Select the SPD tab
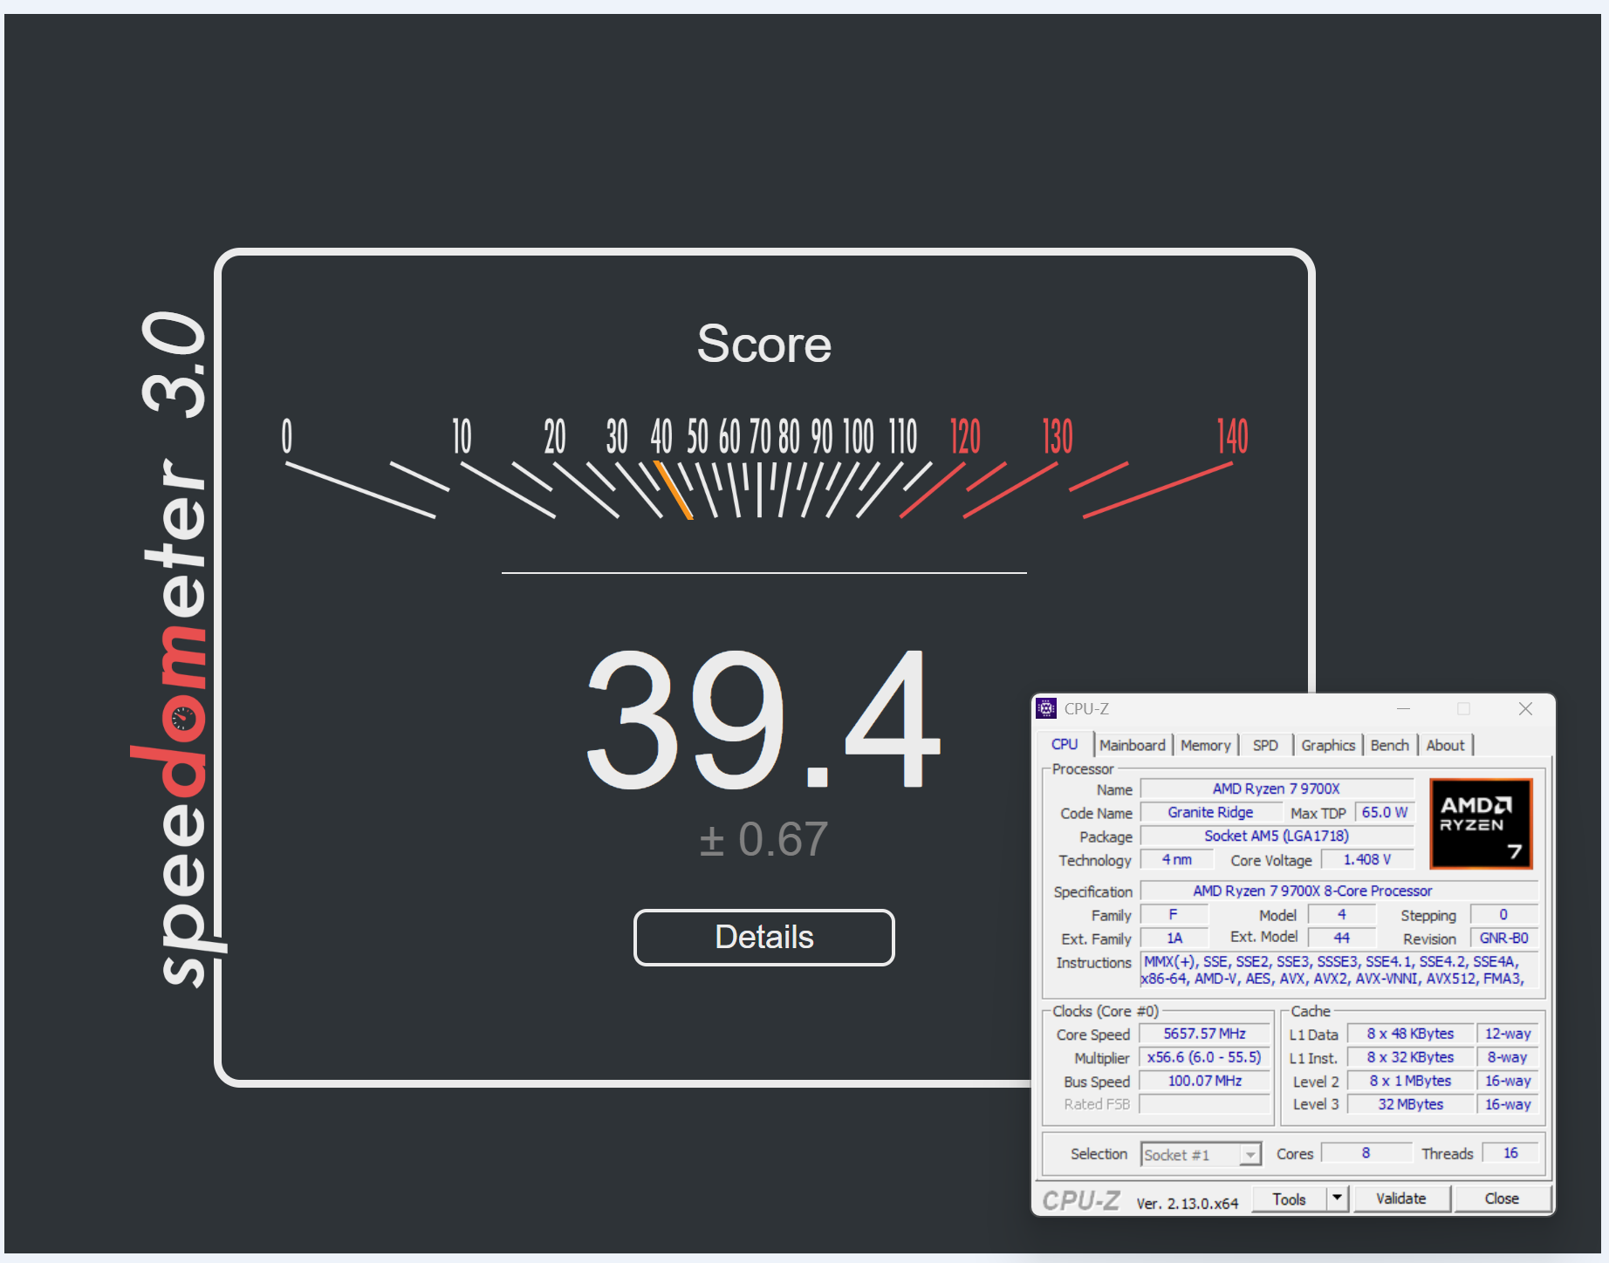Image resolution: width=1609 pixels, height=1263 pixels. pos(1265,745)
